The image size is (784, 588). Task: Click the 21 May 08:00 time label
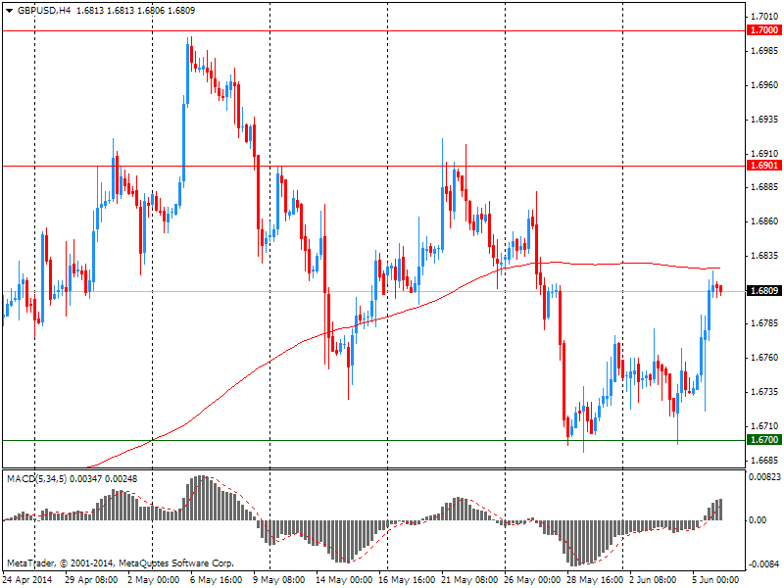[x=470, y=580]
